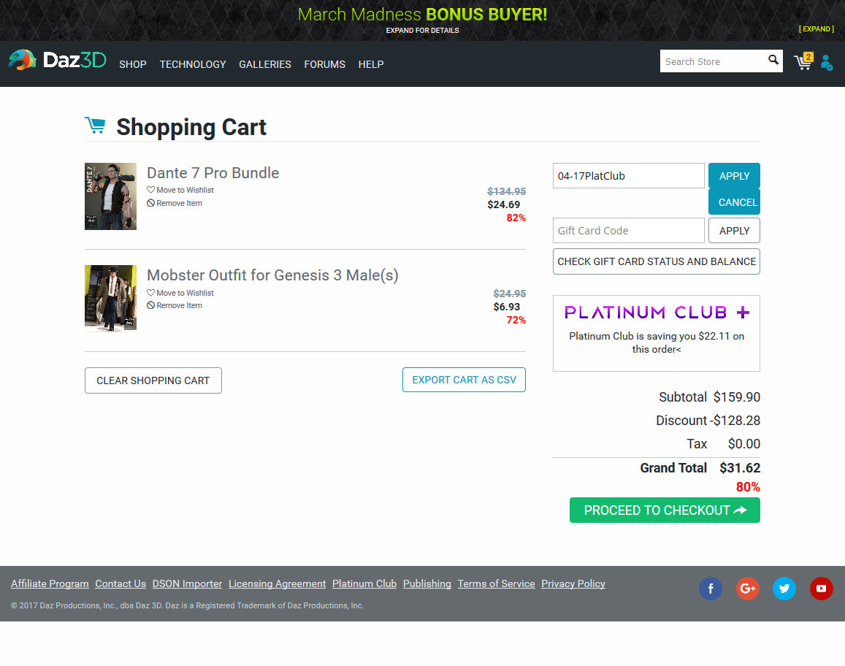845x666 pixels.
Task: Open Platinum Club footer link
Action: (364, 583)
